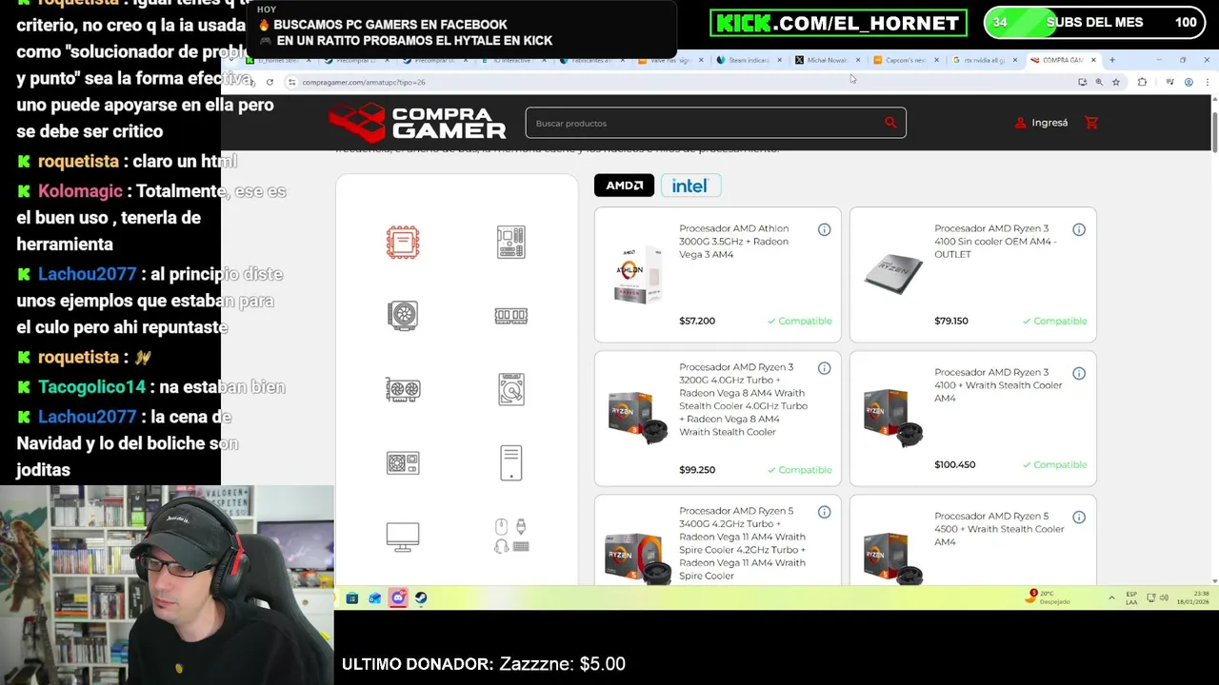Click the browser address bar URL
Screen dimensions: 1219x685
(364, 82)
